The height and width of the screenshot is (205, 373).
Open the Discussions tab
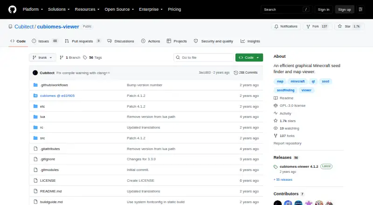121,41
